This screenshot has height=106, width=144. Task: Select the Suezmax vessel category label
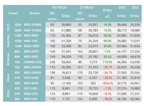point(8,41)
